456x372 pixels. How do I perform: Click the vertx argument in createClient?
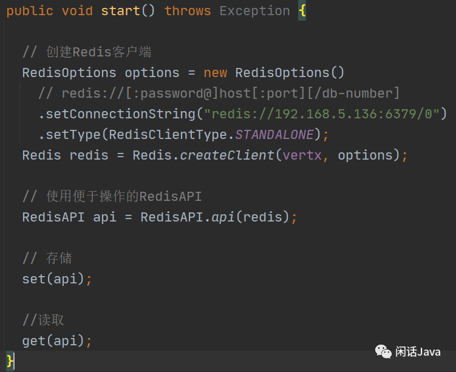point(302,155)
